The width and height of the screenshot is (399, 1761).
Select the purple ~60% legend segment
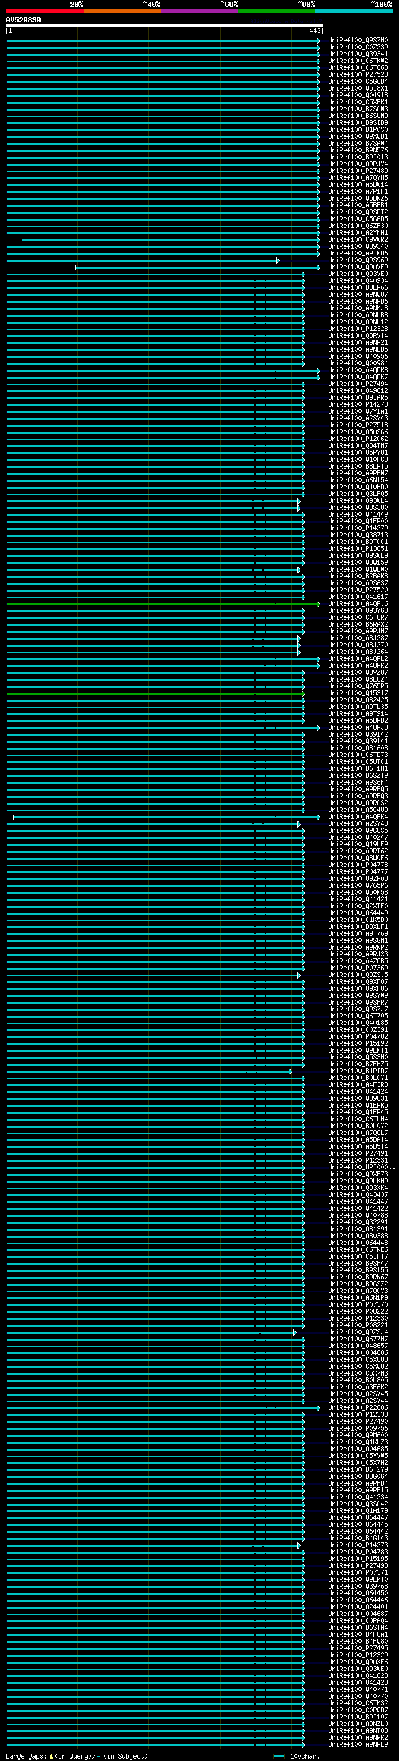[x=200, y=11]
